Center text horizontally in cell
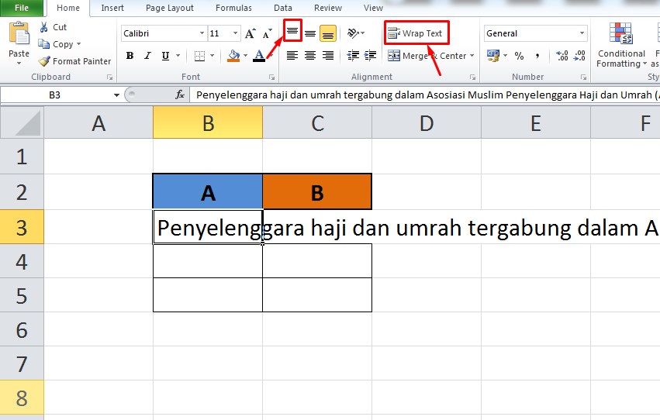This screenshot has width=660, height=420. coord(310,56)
